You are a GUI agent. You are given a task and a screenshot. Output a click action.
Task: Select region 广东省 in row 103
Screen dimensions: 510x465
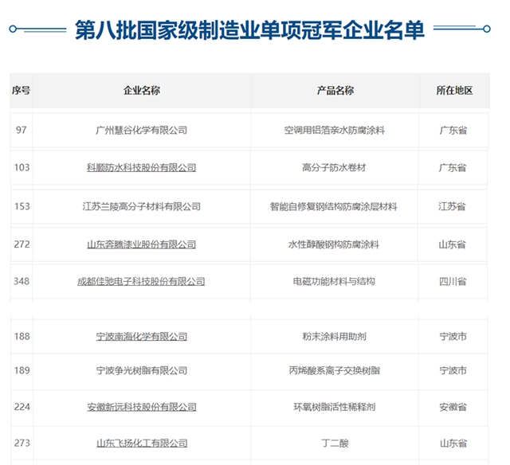(453, 168)
